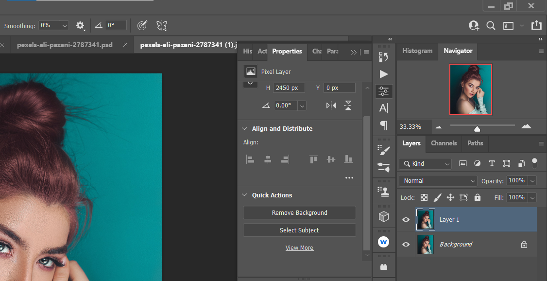
Task: Open symmetry paint butterfly options
Action: pos(161,25)
